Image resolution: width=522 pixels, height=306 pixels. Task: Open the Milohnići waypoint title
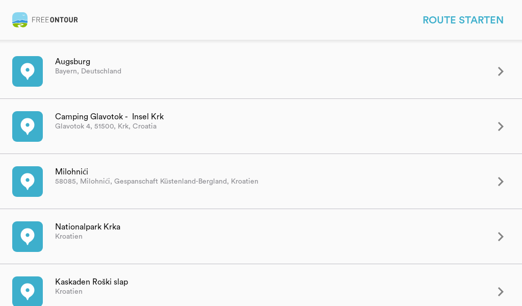[71, 172]
